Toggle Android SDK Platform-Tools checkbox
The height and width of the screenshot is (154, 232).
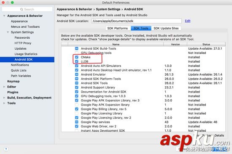tap(77, 79)
